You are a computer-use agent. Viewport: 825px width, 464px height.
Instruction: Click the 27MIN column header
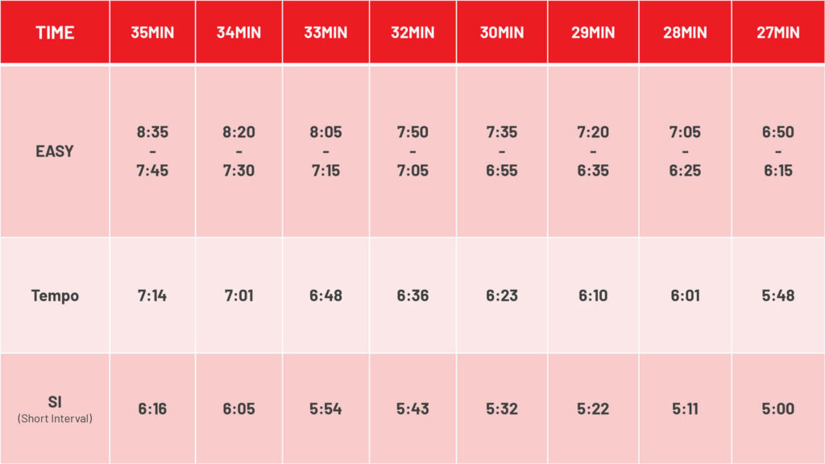pyautogui.click(x=778, y=32)
